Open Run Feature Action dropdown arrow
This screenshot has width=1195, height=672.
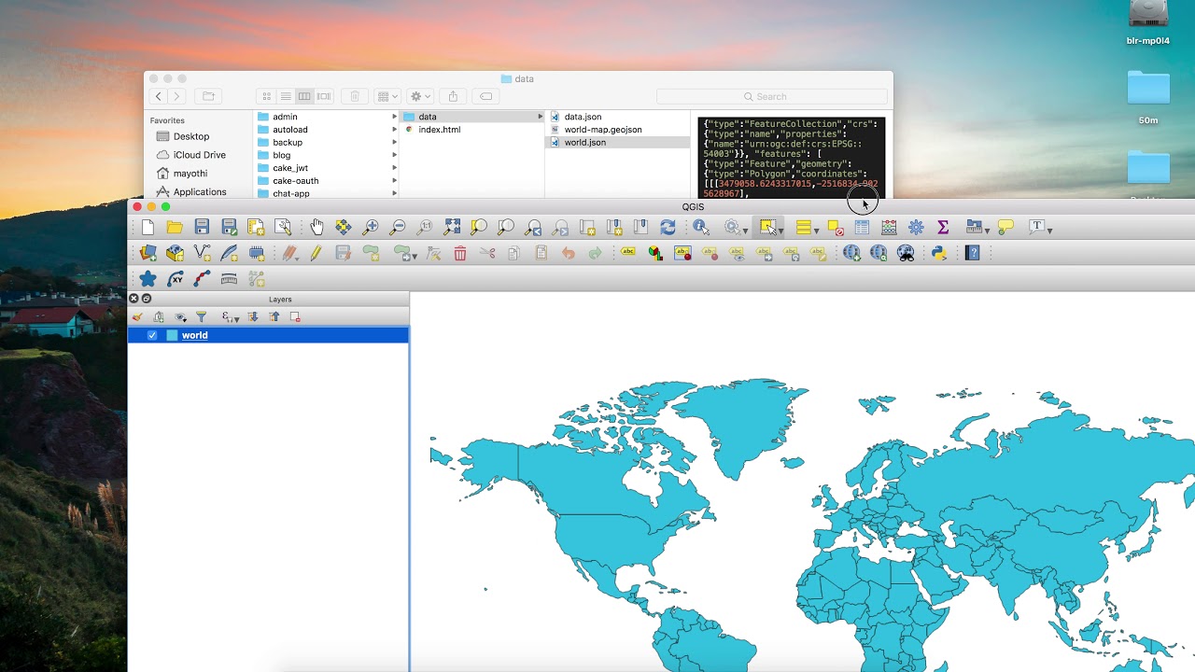744,230
